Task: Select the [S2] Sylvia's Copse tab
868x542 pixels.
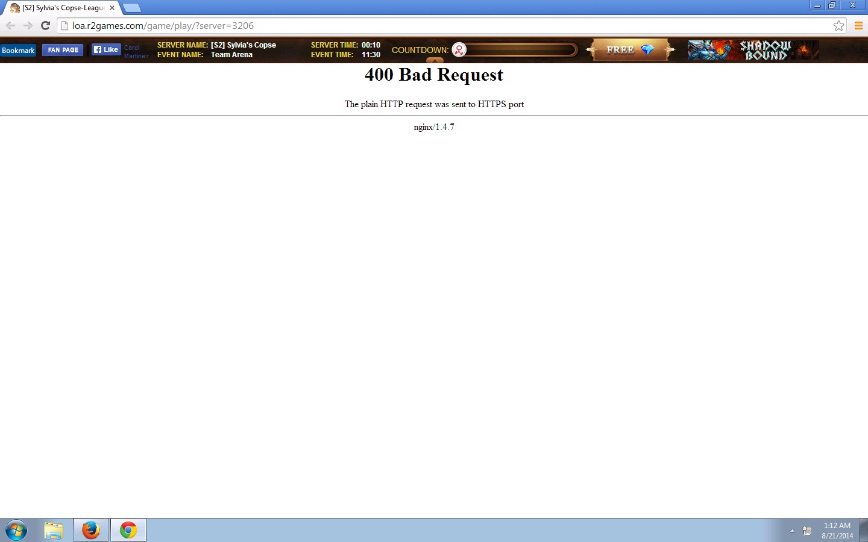Action: coord(60,8)
